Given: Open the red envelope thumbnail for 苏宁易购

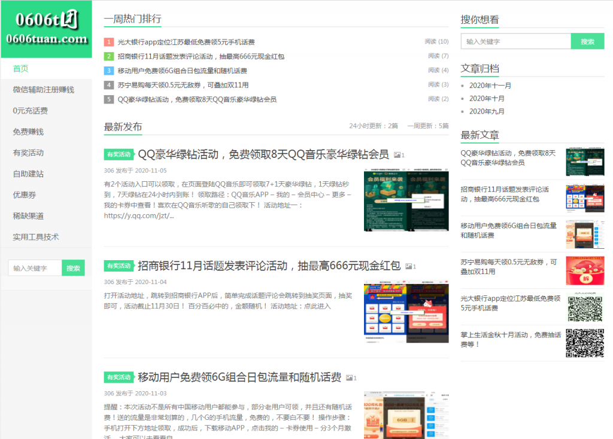Looking at the screenshot, I should click(x=585, y=271).
